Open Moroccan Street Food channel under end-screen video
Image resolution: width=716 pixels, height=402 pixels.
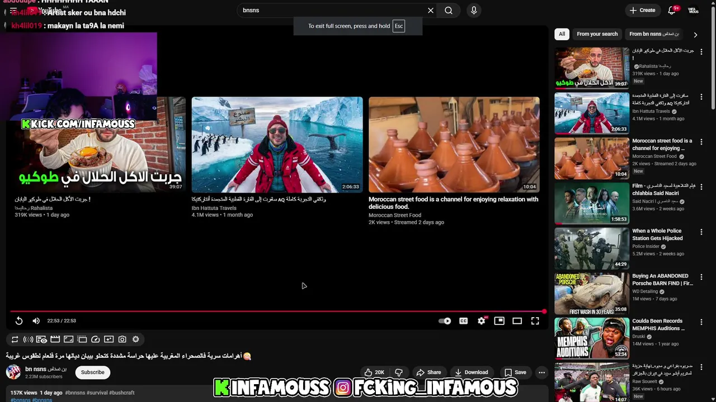395,215
